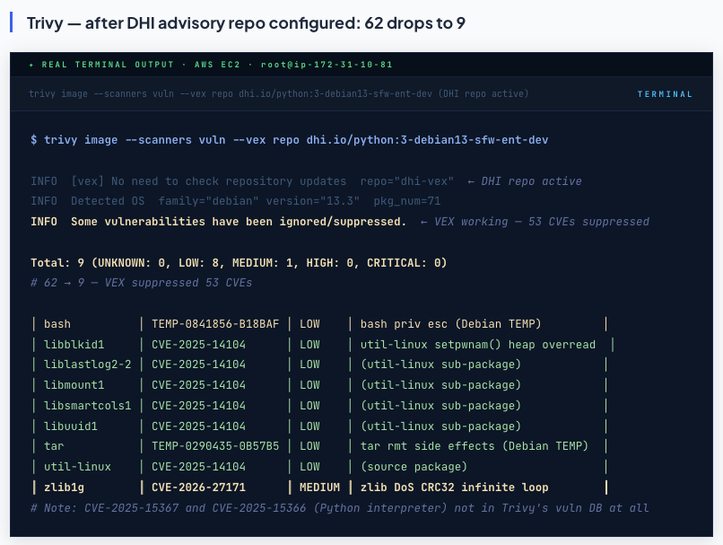Click the 'TERMINAL' label at right
This screenshot has height=545, width=723.
[x=665, y=94]
